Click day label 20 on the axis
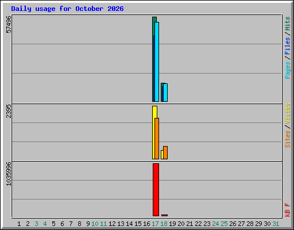Viewport: 294px width, 230px height. click(x=181, y=224)
